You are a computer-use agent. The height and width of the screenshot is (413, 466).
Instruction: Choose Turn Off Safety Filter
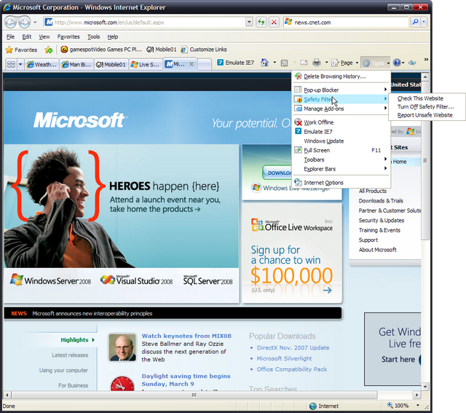427,107
